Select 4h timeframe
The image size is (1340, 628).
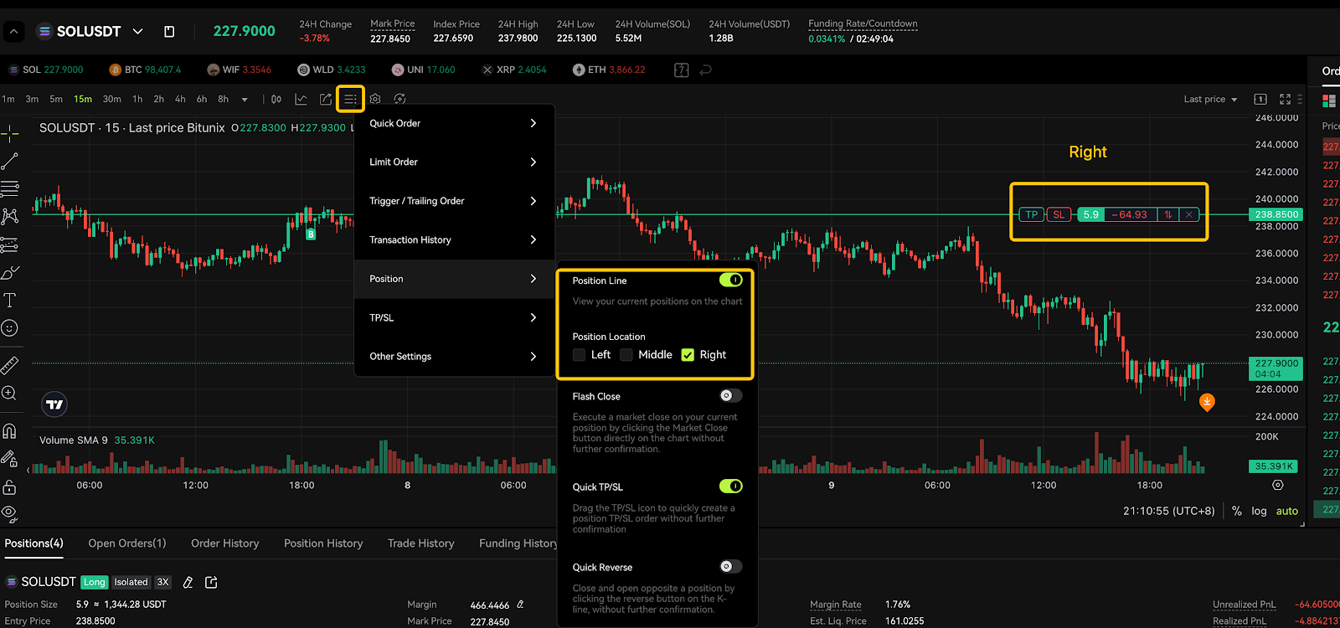coord(180,99)
